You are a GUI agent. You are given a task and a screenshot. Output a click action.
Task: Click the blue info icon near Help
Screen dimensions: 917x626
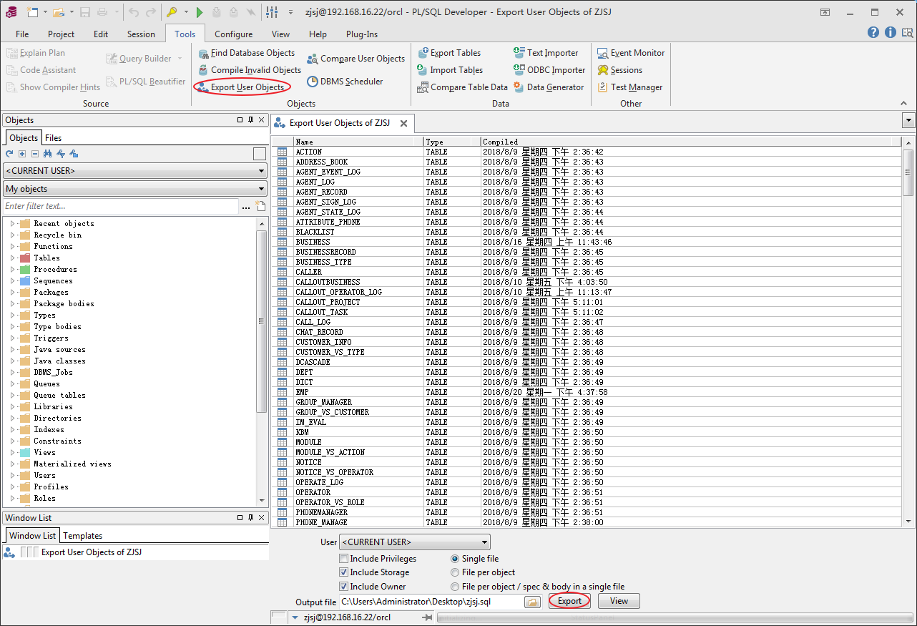coord(891,32)
